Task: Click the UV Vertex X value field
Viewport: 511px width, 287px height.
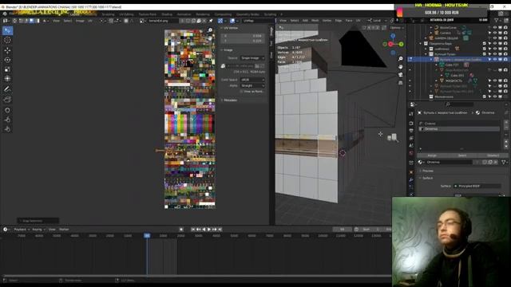Action: (243, 36)
